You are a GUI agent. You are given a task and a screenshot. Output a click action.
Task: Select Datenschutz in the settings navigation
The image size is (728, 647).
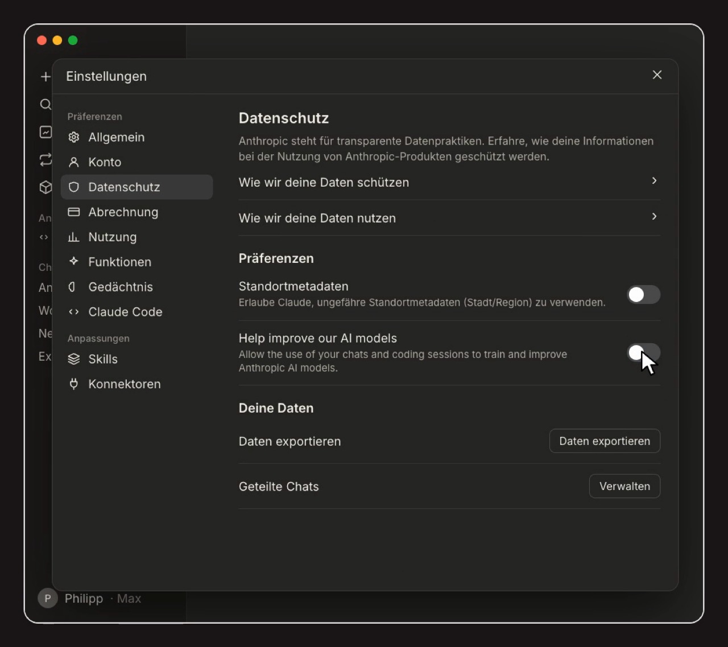(x=137, y=187)
